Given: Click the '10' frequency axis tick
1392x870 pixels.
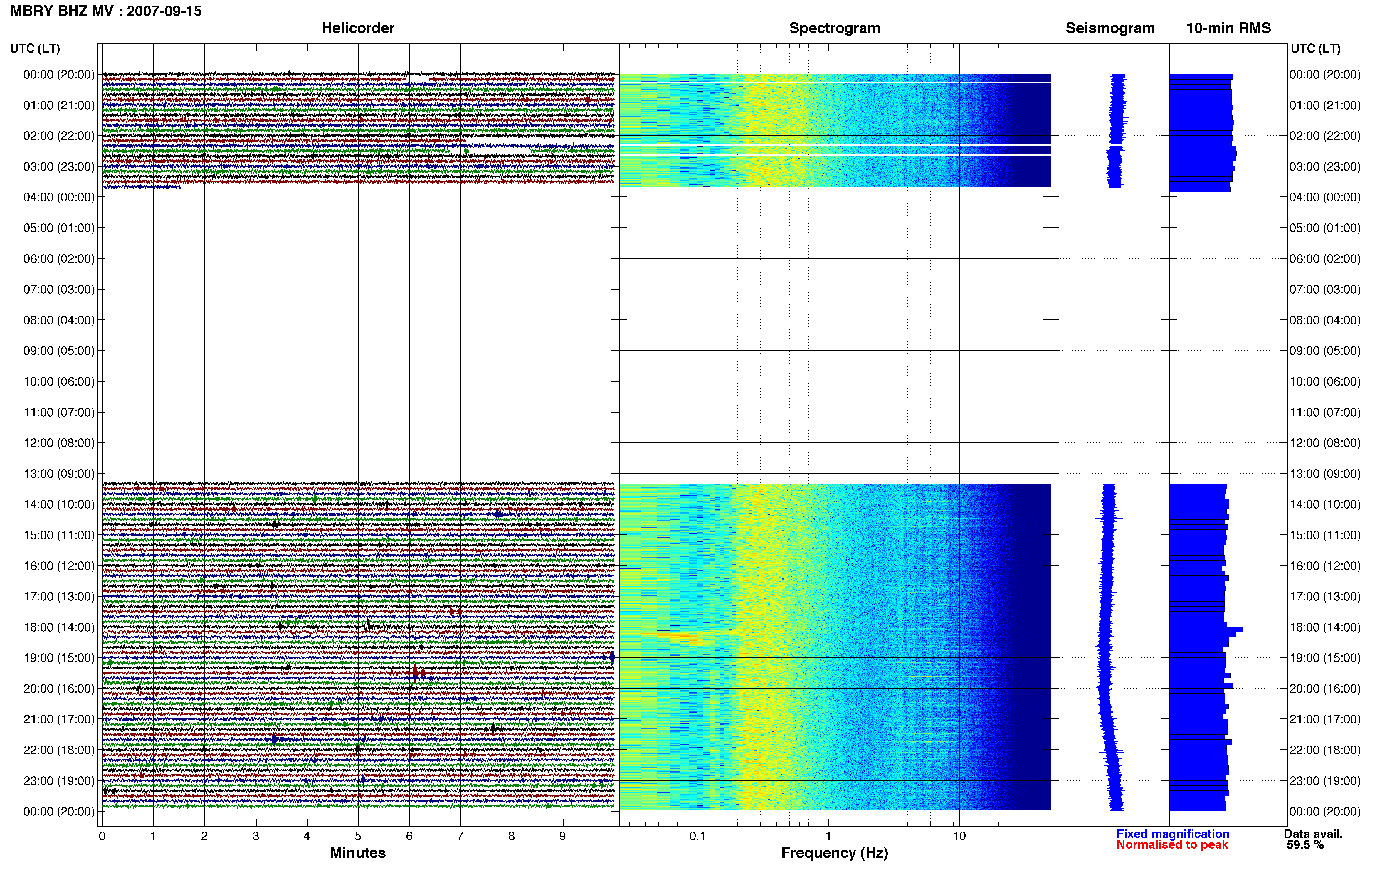Looking at the screenshot, I should tap(959, 836).
